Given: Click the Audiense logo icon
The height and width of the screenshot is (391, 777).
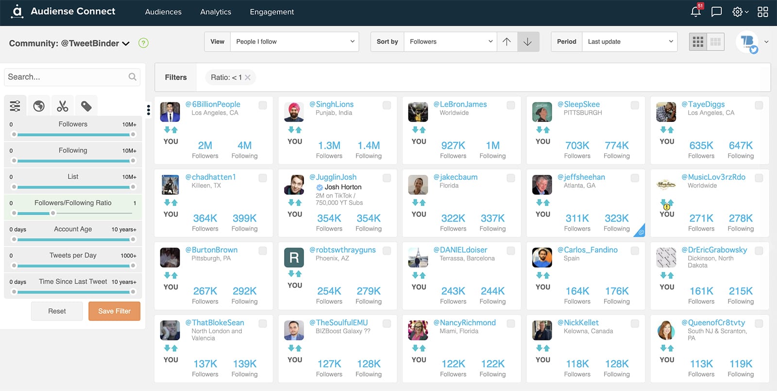Looking at the screenshot, I should 17,11.
